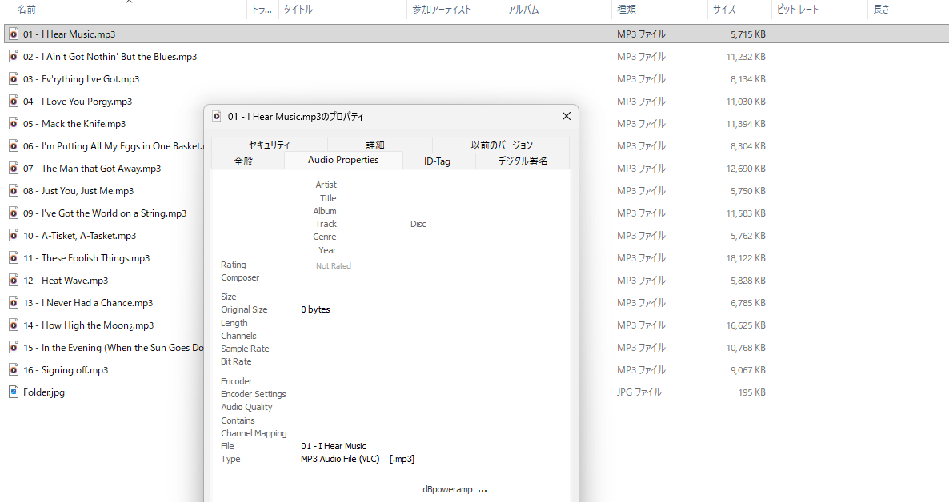Select the file 02 - I Ain't Got Nothin' But the Blues.mp3
The width and height of the screenshot is (949, 502).
tap(110, 57)
